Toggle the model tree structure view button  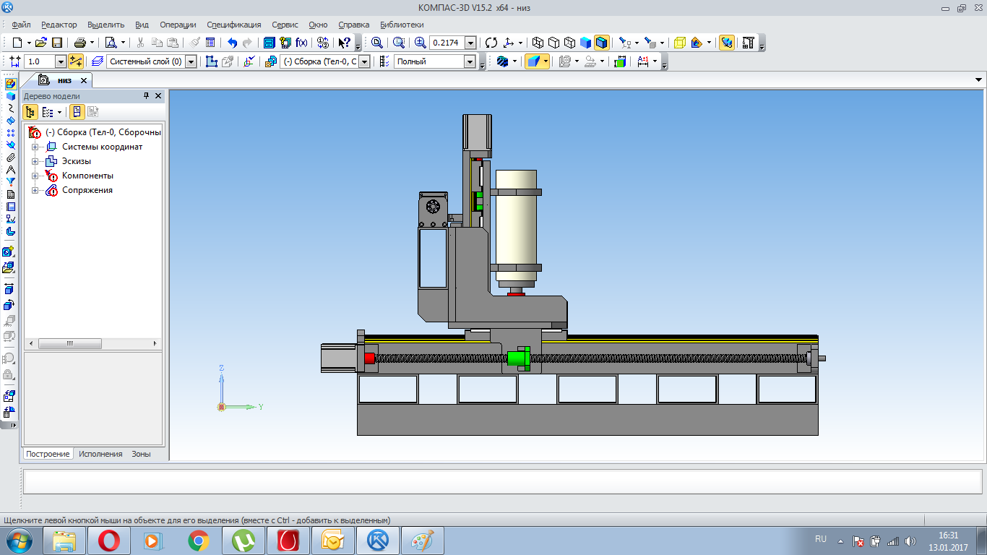click(x=30, y=112)
